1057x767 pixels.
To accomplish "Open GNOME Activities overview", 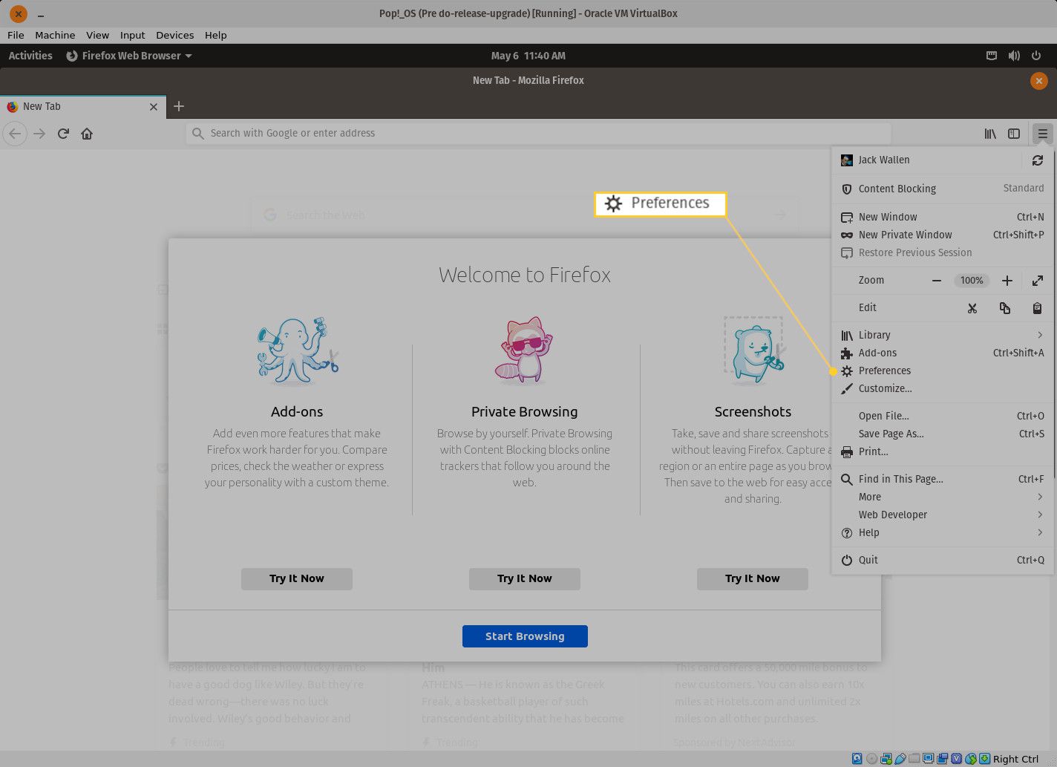I will coord(30,56).
